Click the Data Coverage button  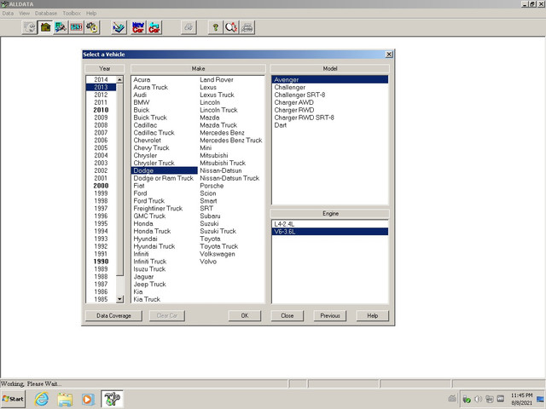point(113,315)
